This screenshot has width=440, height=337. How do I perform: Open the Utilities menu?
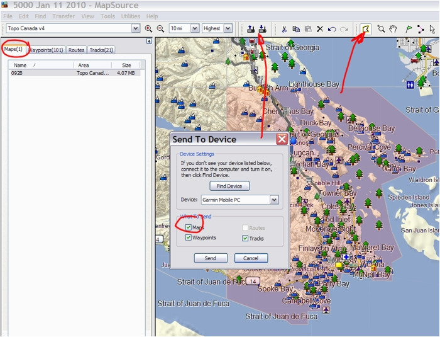click(131, 16)
